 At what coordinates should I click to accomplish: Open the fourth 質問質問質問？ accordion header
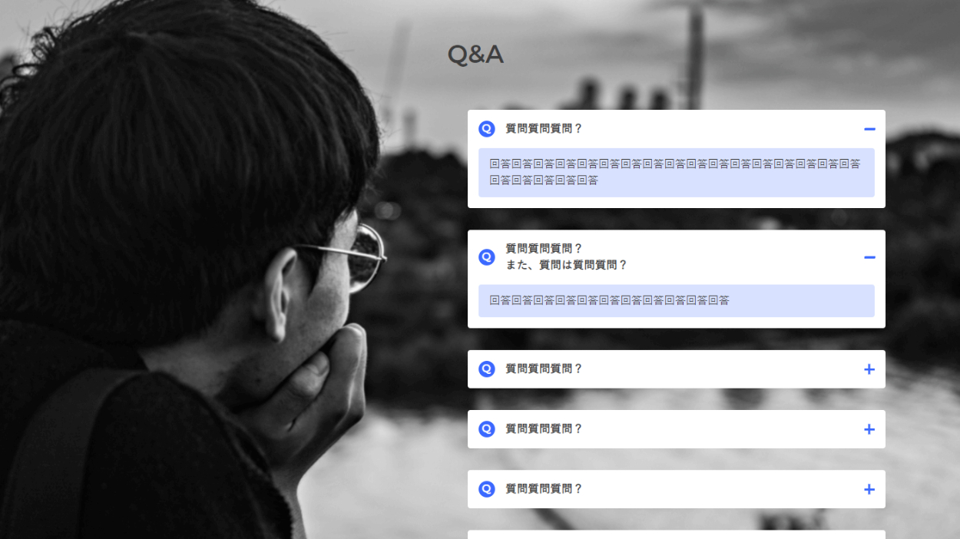[677, 429]
